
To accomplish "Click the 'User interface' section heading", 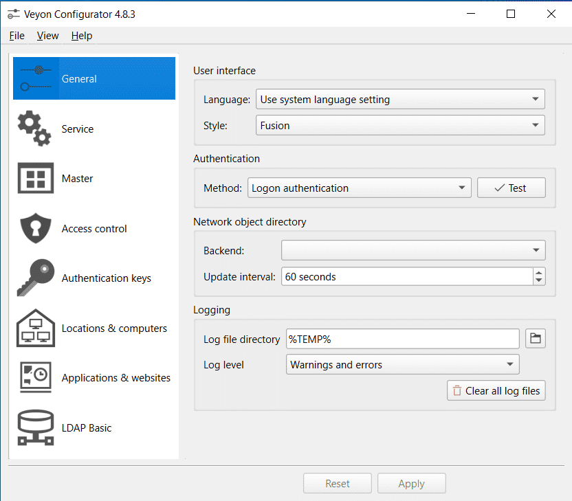I will (x=224, y=70).
